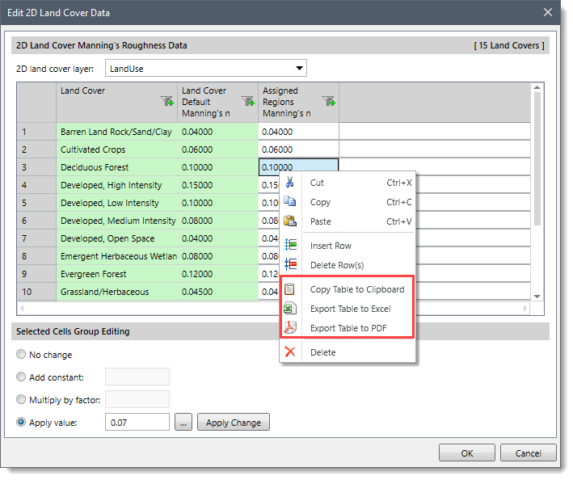573x480 pixels.
Task: Click the horizontal scroll right arrow
Action: [525, 308]
